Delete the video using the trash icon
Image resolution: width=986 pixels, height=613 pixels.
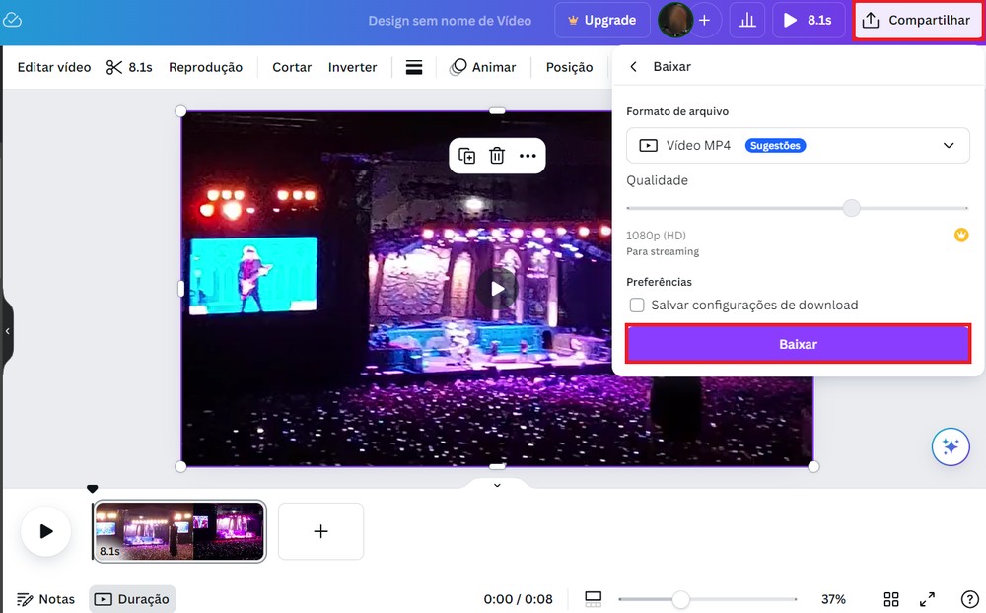point(497,155)
